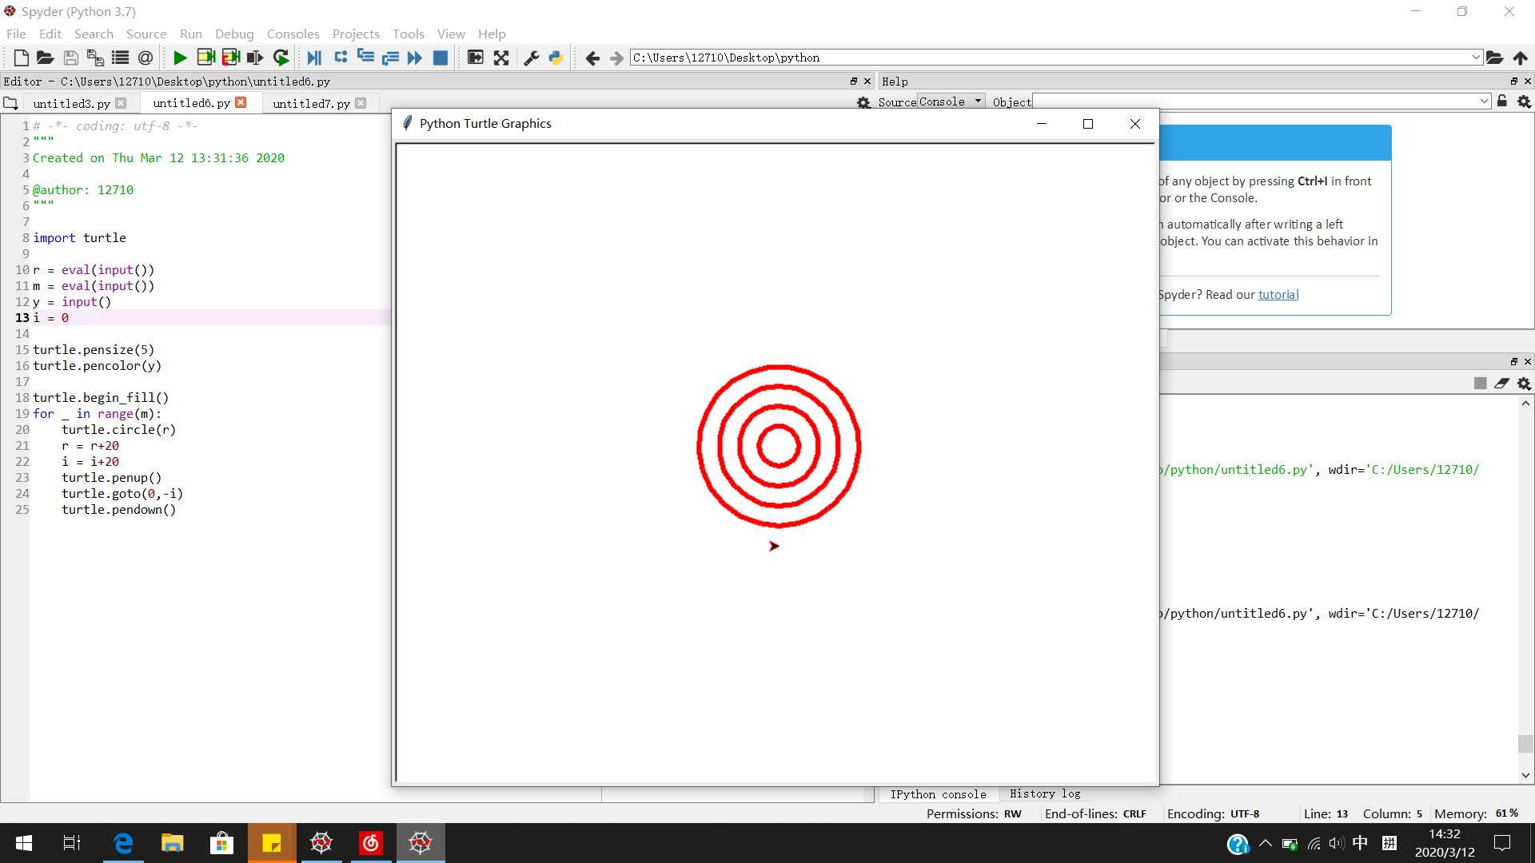
Task: Step into function debug icon
Action: tap(365, 57)
